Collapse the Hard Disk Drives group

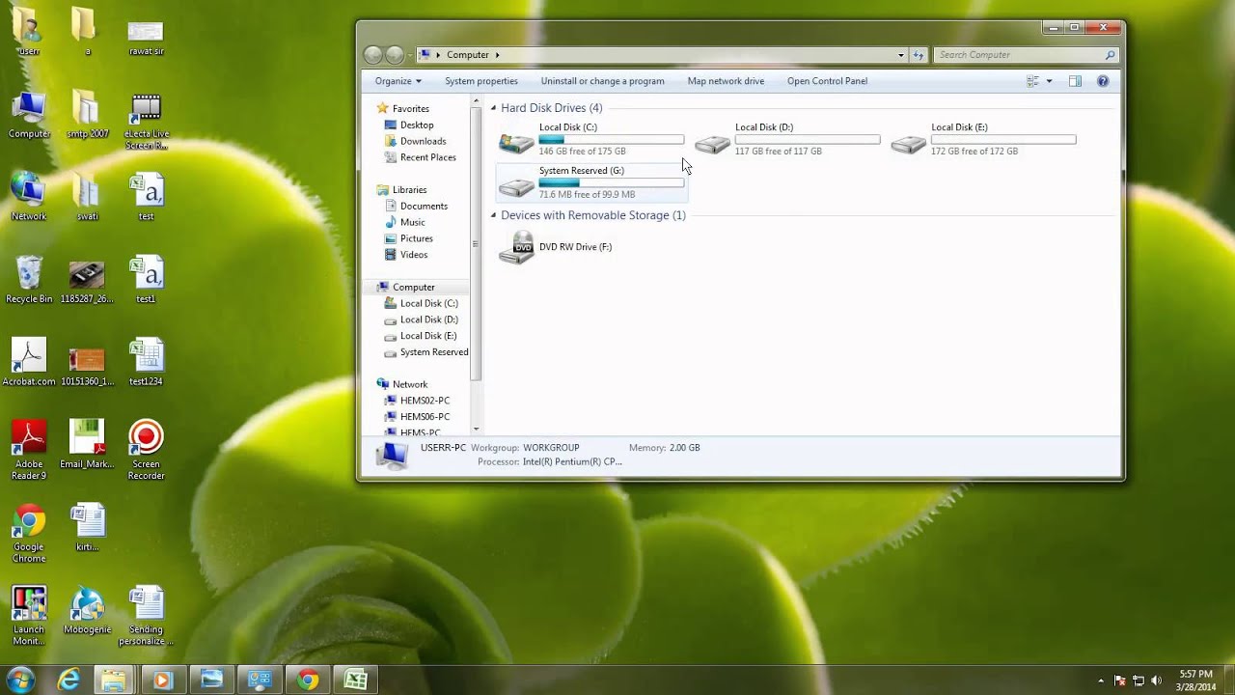[493, 108]
